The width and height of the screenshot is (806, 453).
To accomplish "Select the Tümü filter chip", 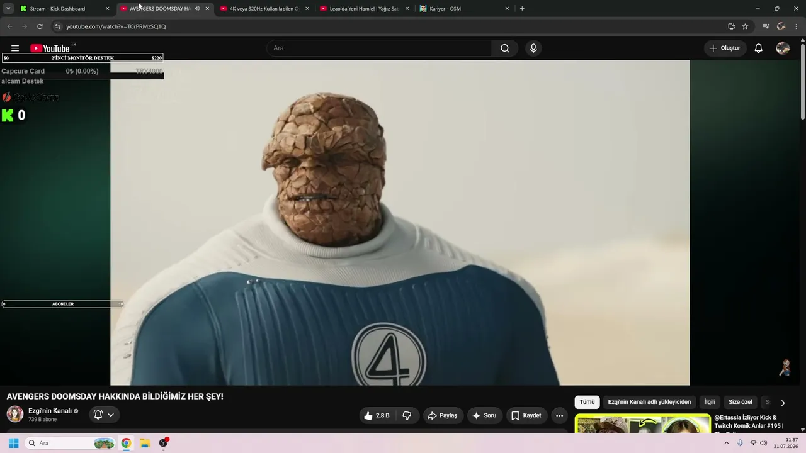I will pyautogui.click(x=587, y=402).
